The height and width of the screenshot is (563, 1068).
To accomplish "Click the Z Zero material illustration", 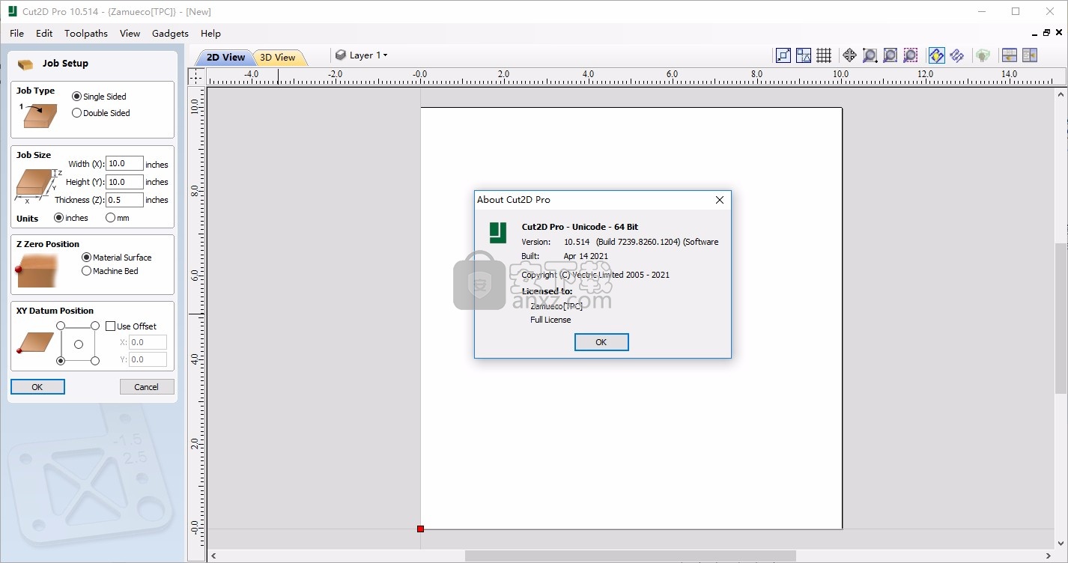I will (37, 270).
